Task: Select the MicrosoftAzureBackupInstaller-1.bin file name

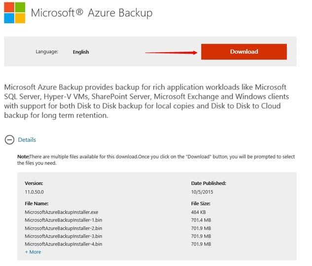Action: click(64, 220)
